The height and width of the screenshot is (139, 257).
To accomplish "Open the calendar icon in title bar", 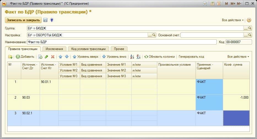I will tap(219, 4).
